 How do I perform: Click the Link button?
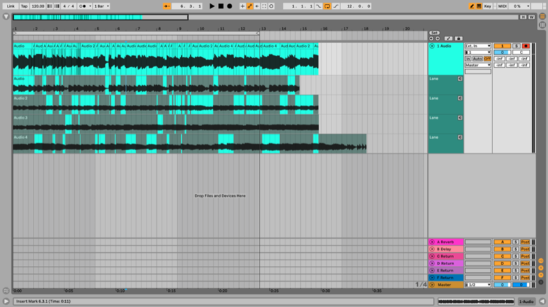tap(10, 6)
